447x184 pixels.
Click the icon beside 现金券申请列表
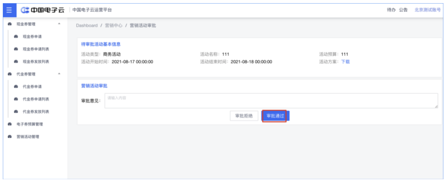tap(16, 49)
